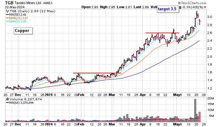This screenshot has height=127, width=219.
Task: Select the High 2.95 value
Action: click(107, 7)
